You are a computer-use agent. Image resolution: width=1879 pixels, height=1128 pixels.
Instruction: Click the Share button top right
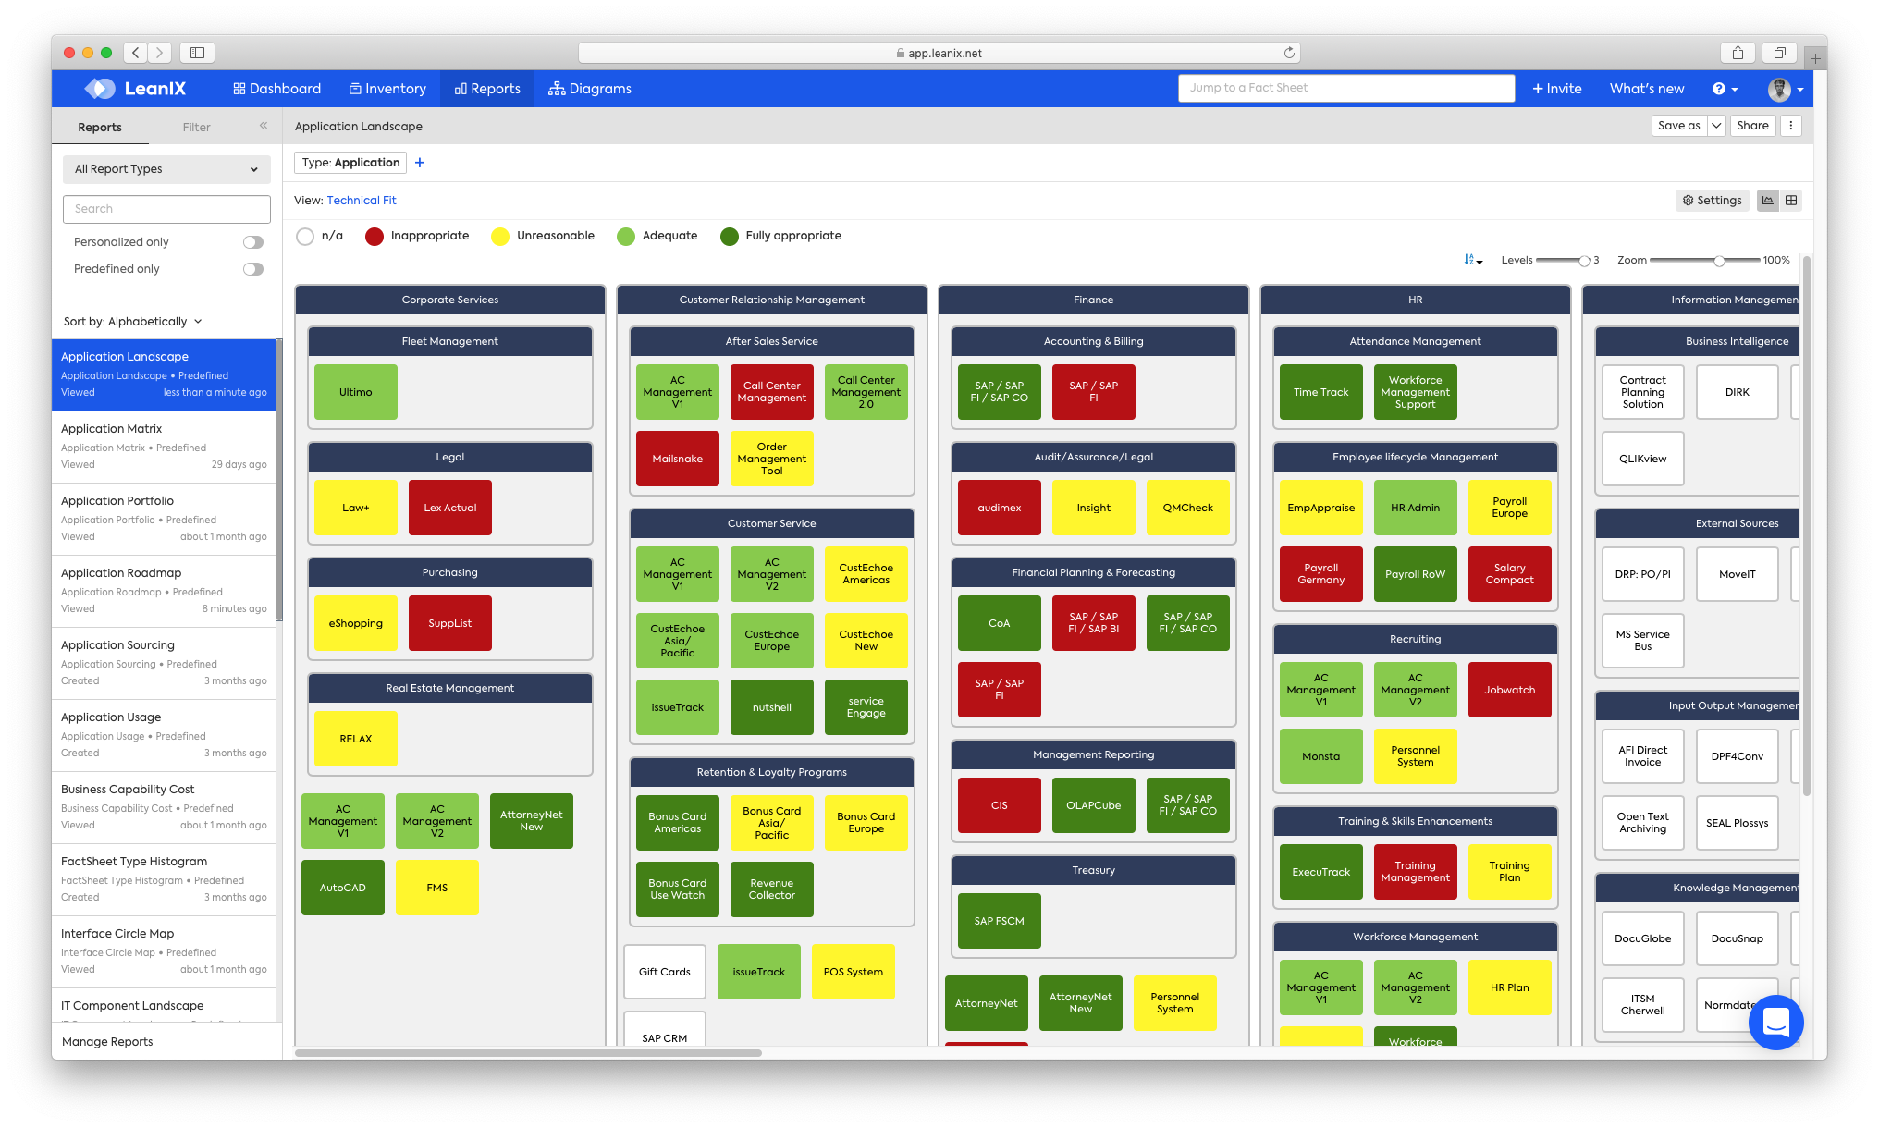pyautogui.click(x=1751, y=126)
